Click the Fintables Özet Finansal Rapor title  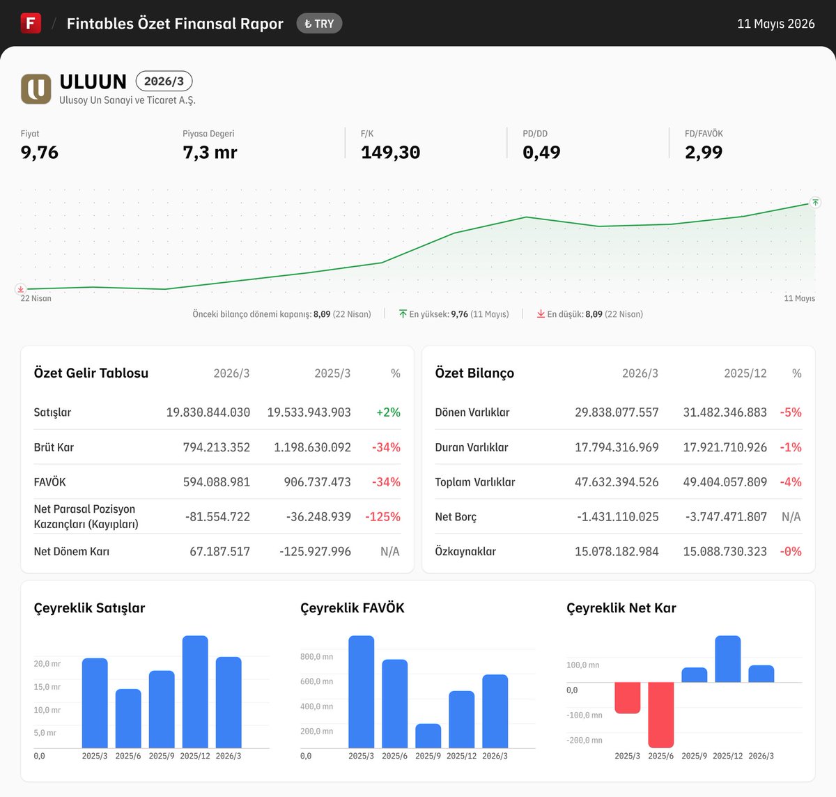(x=175, y=24)
